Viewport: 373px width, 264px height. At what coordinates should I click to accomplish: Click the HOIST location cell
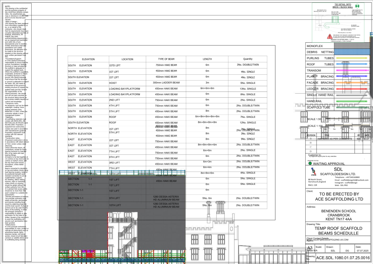coord(113,83)
